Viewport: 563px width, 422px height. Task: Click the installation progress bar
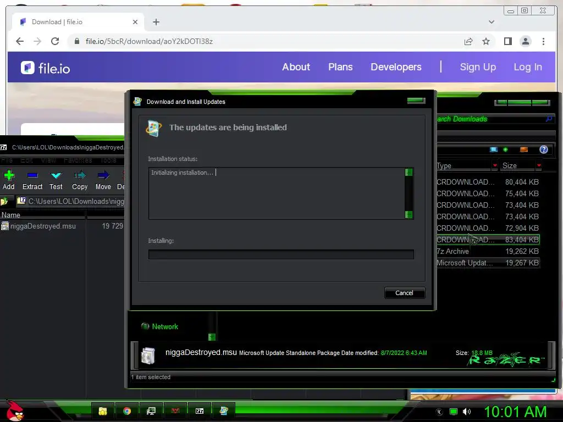pyautogui.click(x=281, y=254)
